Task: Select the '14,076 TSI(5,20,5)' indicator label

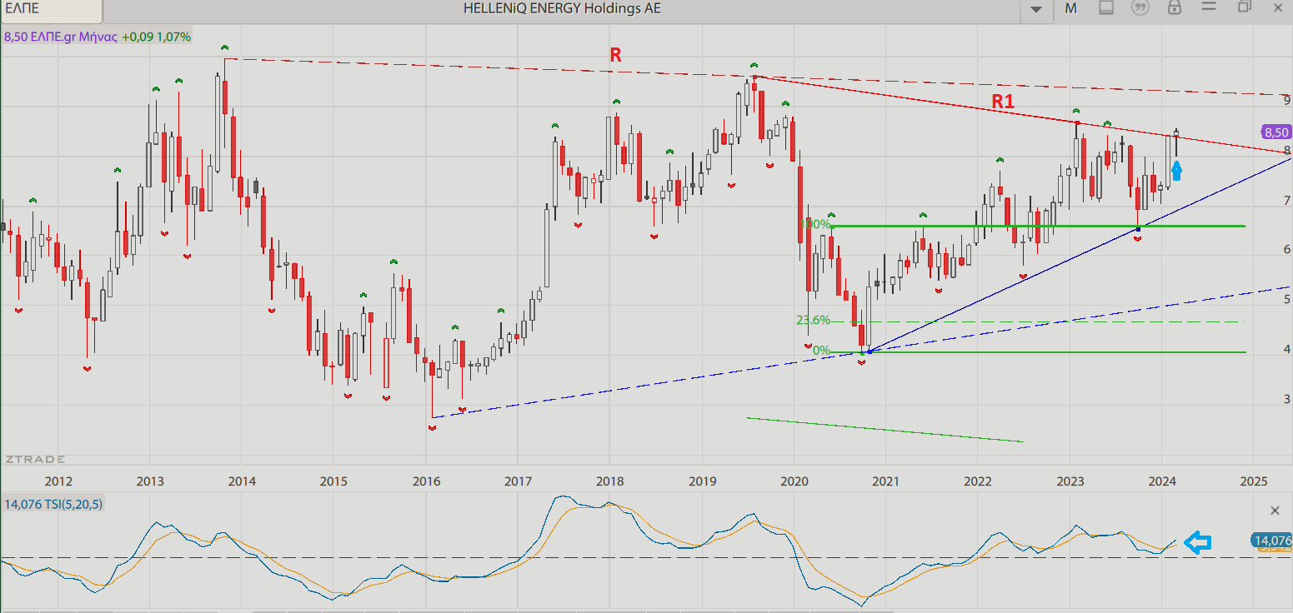Action: (x=53, y=504)
